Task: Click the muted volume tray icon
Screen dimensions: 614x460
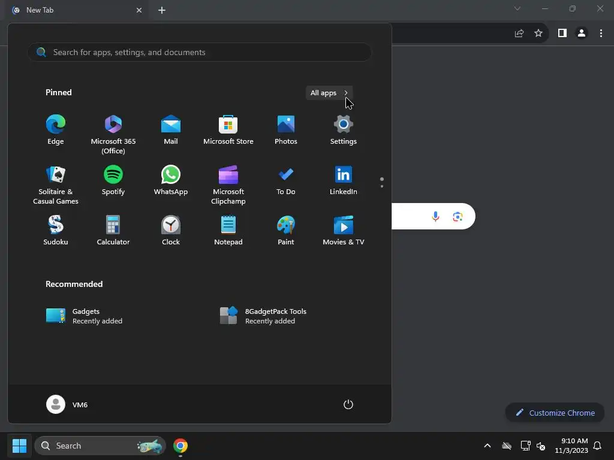Action: (541, 446)
